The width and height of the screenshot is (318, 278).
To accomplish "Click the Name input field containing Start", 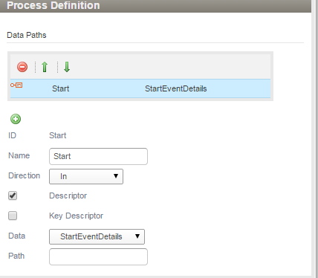I will coord(98,156).
